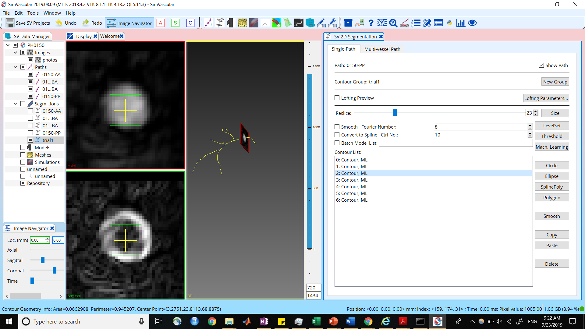585x329 pixels.
Task: Check the Meshes visibility checkbox
Action: tap(23, 155)
